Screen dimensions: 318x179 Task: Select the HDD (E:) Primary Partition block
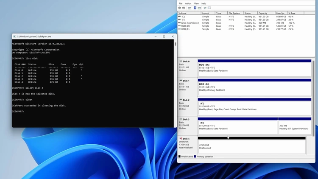click(x=254, y=87)
